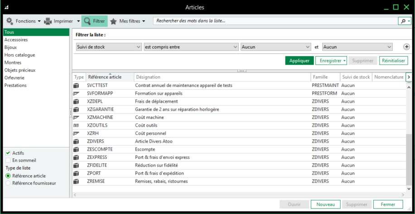The height and width of the screenshot is (214, 415).
Task: Click the search magnifier dropdown icon
Action: (404, 21)
